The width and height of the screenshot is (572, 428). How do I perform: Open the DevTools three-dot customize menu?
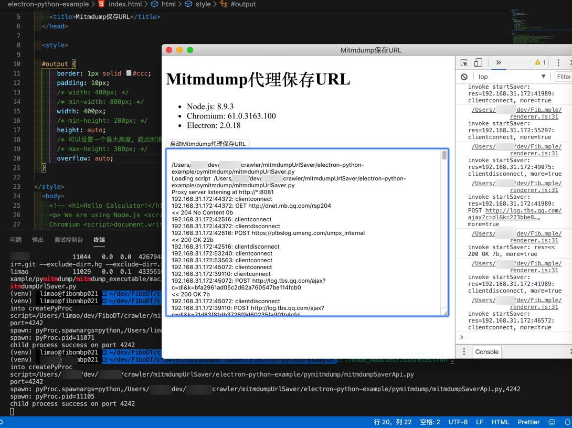coord(558,63)
